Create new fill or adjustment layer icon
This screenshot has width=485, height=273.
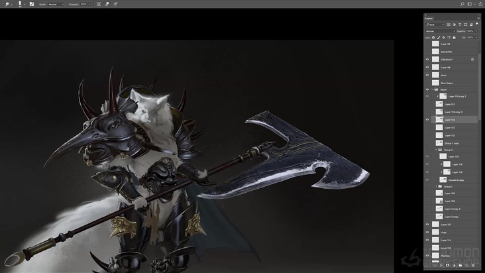click(454, 265)
